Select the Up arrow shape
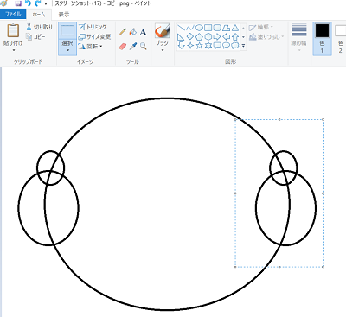The width and height of the screenshot is (346, 317). coord(235,36)
